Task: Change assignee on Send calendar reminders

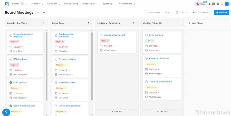Action: coord(64,51)
